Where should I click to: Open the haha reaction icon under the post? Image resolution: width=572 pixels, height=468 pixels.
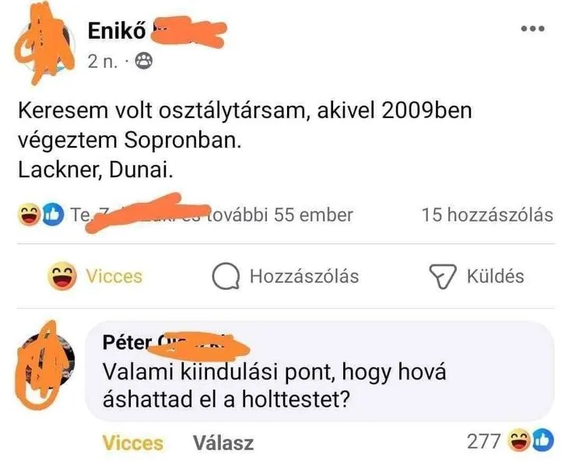click(x=29, y=215)
